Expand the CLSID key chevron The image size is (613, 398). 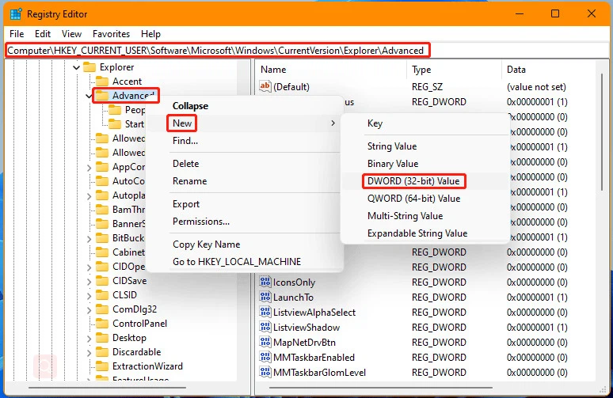[x=89, y=296]
